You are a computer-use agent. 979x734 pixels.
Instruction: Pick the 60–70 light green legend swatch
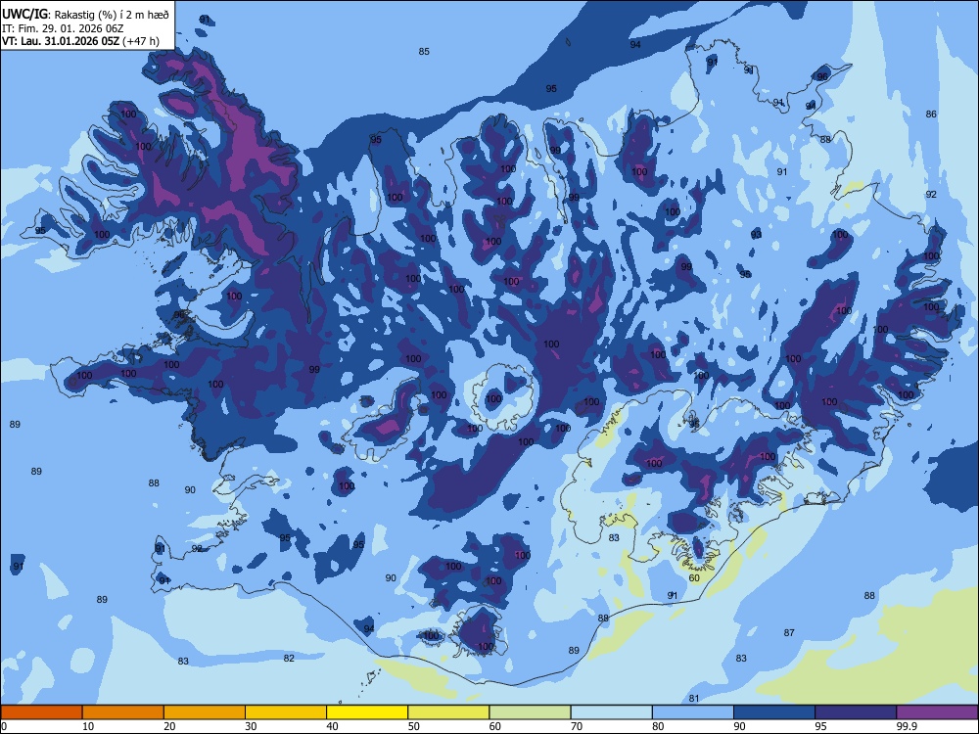pos(530,712)
